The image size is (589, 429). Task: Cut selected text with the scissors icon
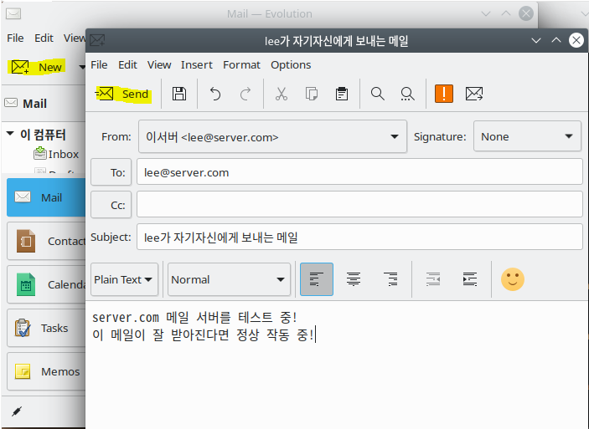pyautogui.click(x=282, y=94)
